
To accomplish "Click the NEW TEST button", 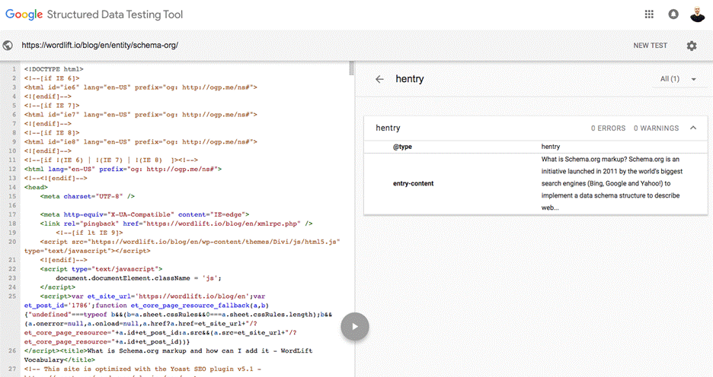I will (650, 46).
